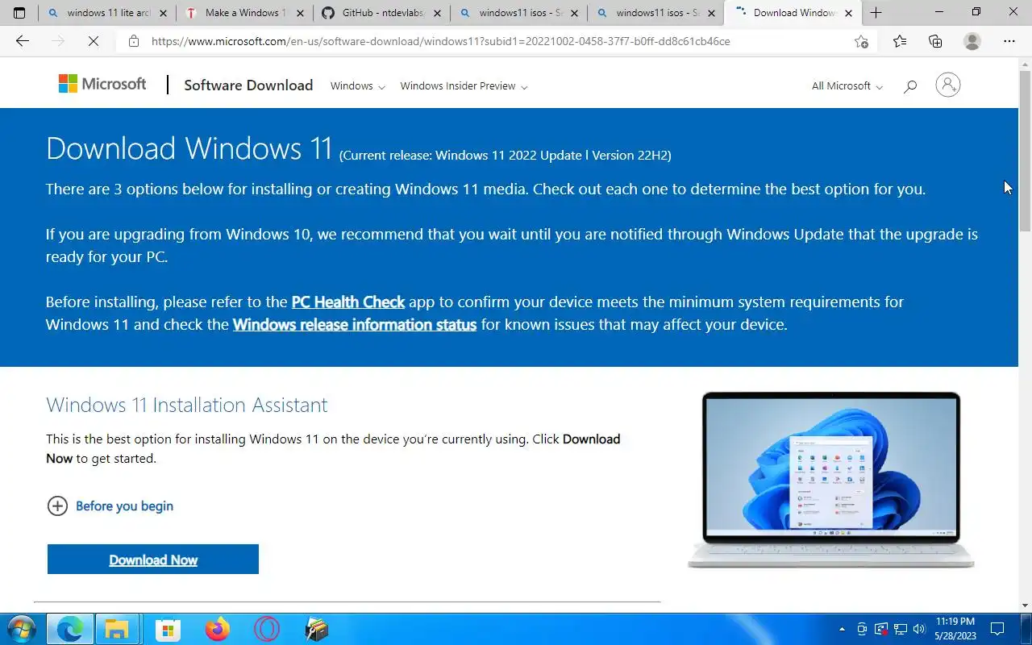The image size is (1032, 645).
Task: Open the Microsoft site search magnifier
Action: pos(910,85)
